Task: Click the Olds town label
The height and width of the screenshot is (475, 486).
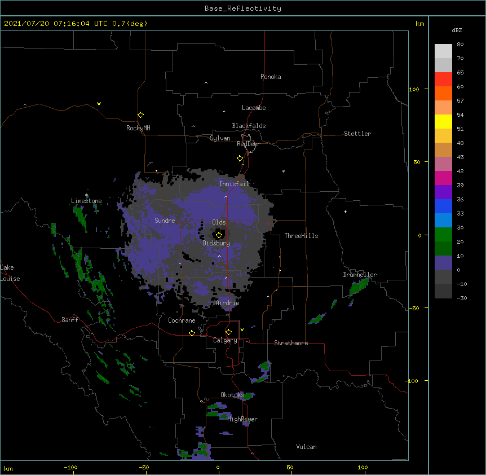Action: click(219, 222)
